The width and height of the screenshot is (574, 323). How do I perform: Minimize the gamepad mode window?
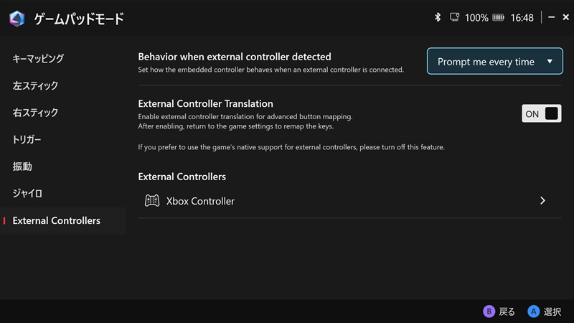(x=550, y=17)
